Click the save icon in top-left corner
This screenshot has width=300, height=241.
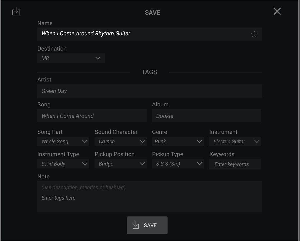(x=16, y=11)
